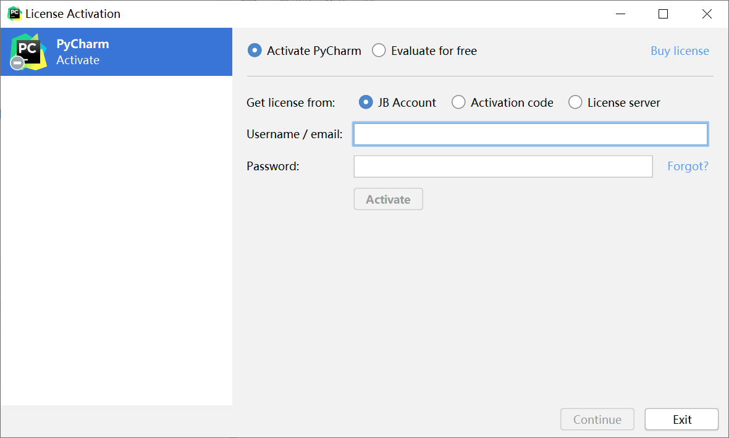The width and height of the screenshot is (729, 438).
Task: Click the PyCharm logo icon in sidebar
Action: coord(28,52)
